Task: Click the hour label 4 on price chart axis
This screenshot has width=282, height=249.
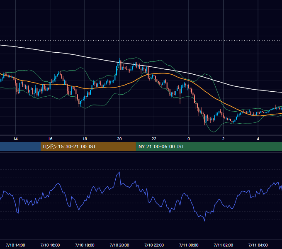Action: (x=258, y=139)
